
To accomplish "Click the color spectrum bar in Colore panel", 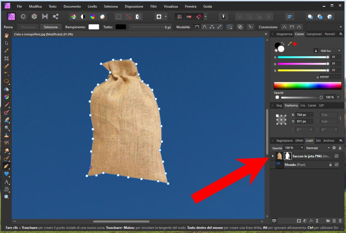I will pos(307,86).
